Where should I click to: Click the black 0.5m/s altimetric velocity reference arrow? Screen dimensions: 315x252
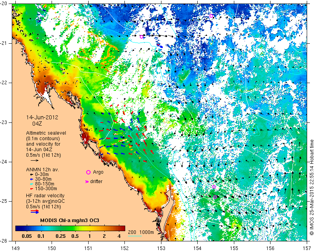click(x=35, y=160)
